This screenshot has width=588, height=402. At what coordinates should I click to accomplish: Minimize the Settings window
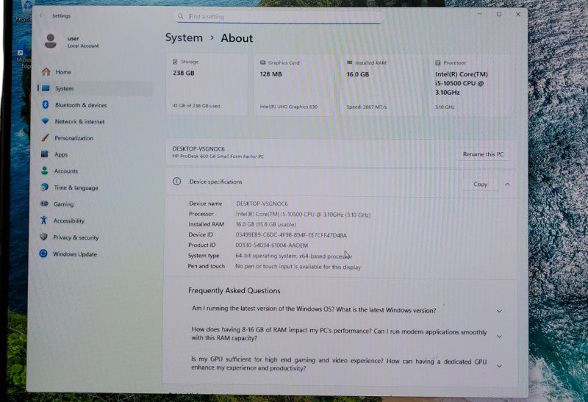coord(480,14)
